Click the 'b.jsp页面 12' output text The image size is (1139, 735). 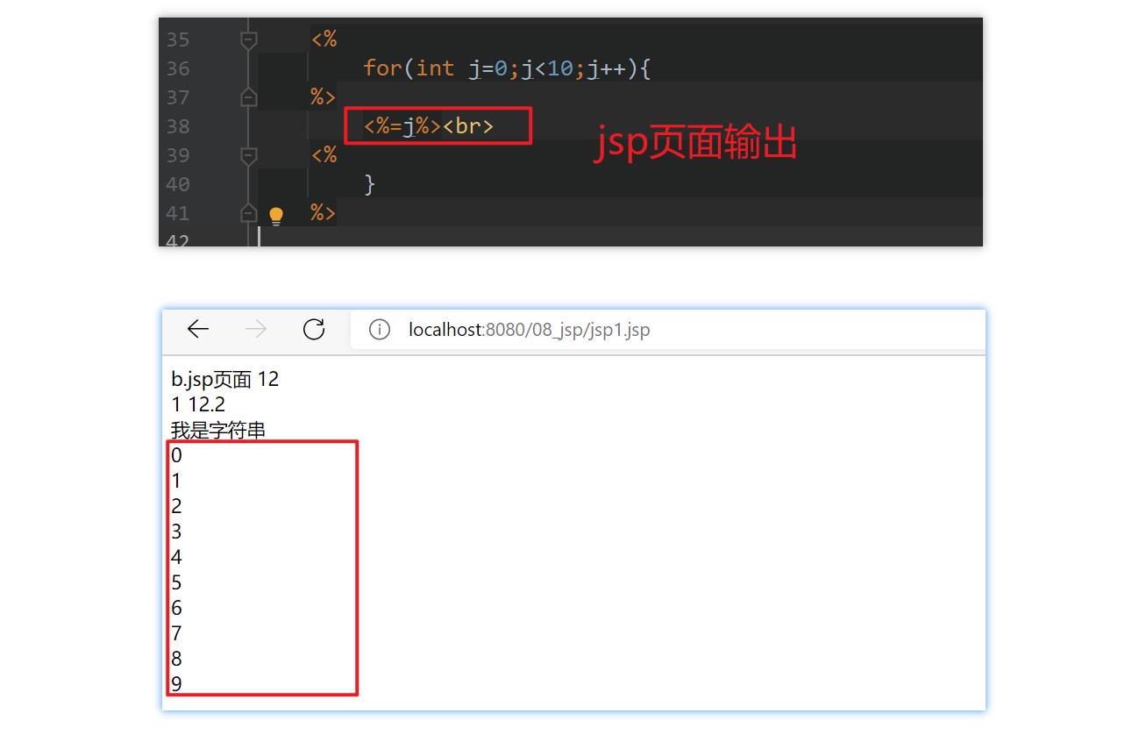pos(225,379)
